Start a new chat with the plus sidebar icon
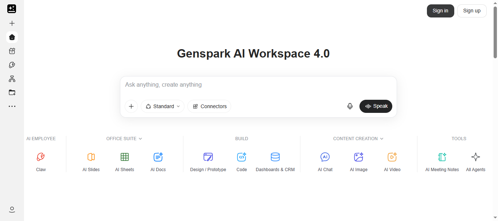Screen dimensions: 498x221 (12, 23)
